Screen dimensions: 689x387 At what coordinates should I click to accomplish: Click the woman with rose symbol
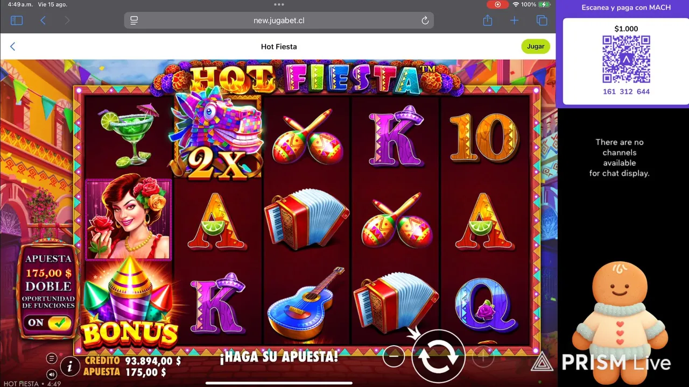pos(129,219)
